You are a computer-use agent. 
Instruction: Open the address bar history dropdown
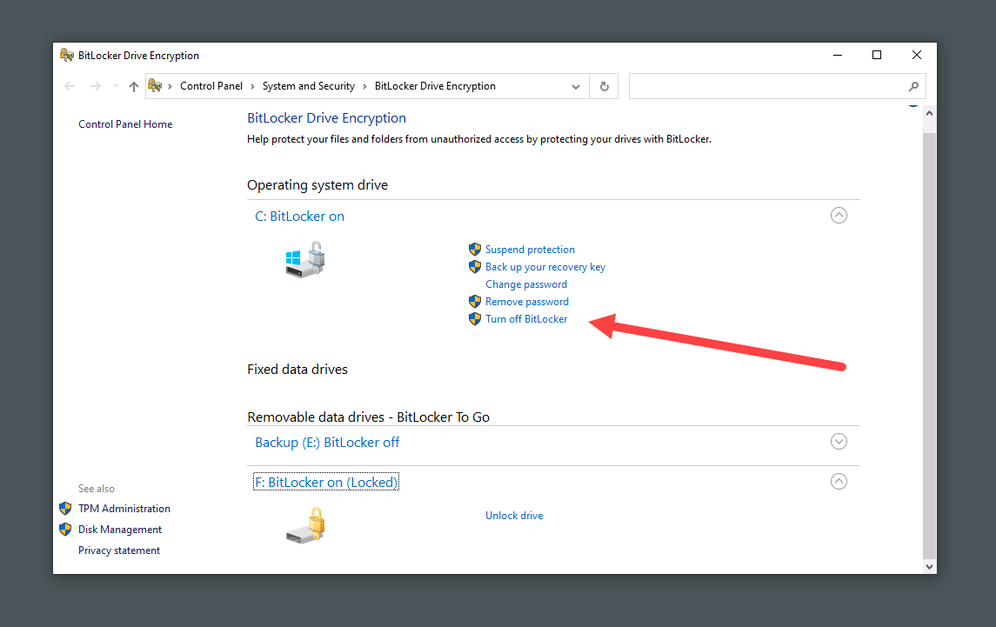pyautogui.click(x=576, y=86)
